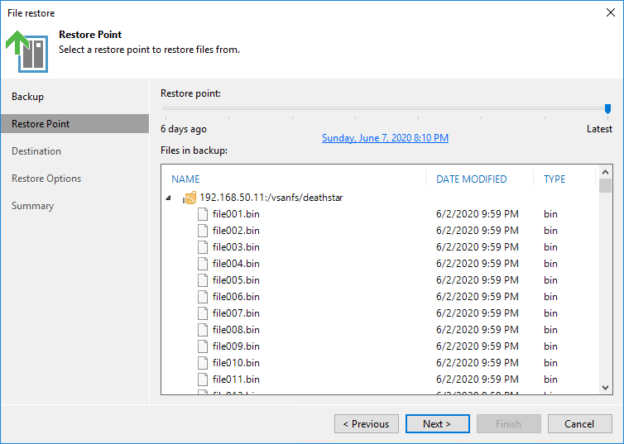Click the file008.bin file icon
This screenshot has width=624, height=444.
[x=203, y=330]
